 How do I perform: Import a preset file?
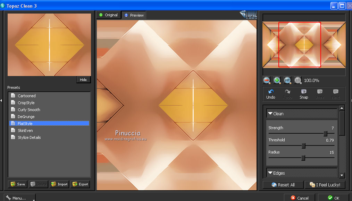point(59,184)
